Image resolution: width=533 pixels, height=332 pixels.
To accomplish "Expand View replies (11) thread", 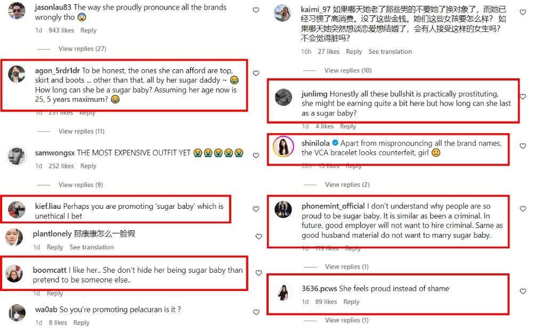I will 81,131.
